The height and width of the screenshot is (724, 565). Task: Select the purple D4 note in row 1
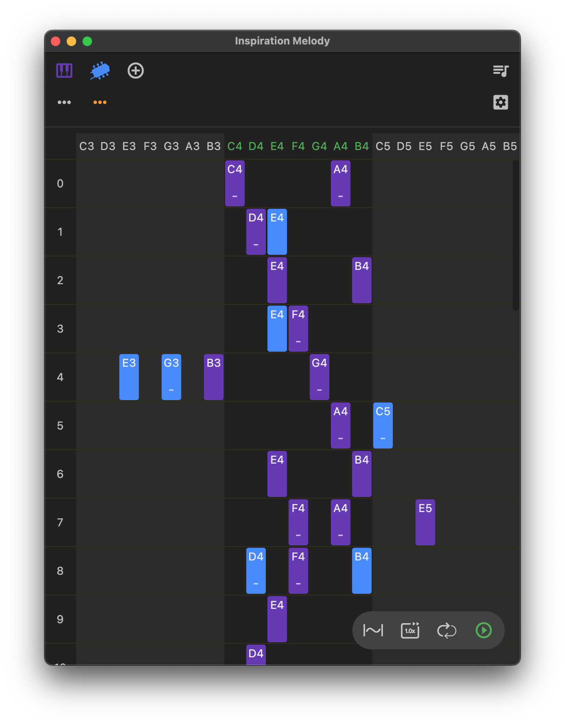point(256,232)
